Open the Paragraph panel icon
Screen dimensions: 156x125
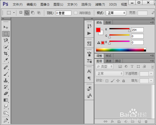click(x=89, y=78)
